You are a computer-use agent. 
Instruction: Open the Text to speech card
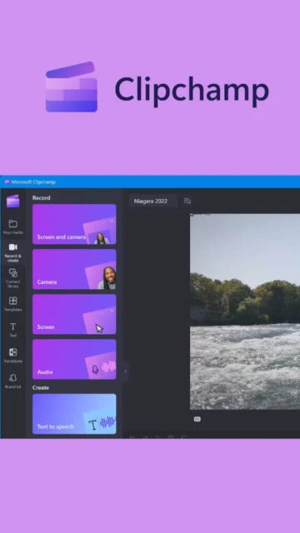74,414
